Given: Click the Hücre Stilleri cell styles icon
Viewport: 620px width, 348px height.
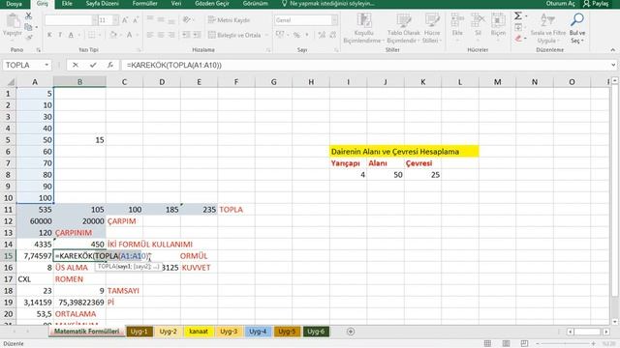Looking at the screenshot, I should click(x=432, y=20).
